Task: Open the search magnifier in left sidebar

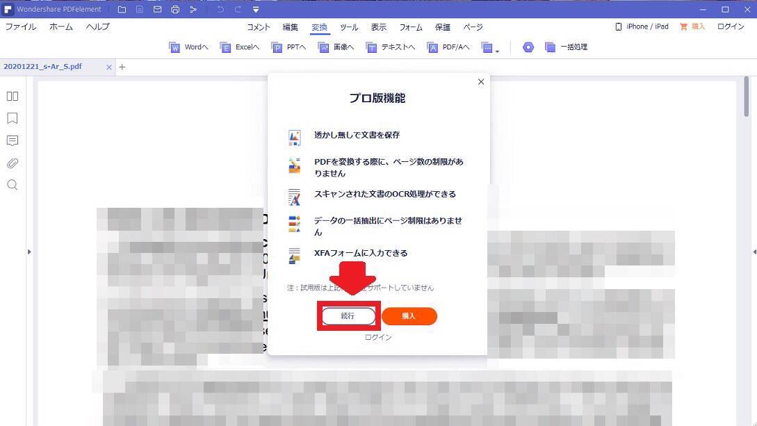Action: point(13,185)
